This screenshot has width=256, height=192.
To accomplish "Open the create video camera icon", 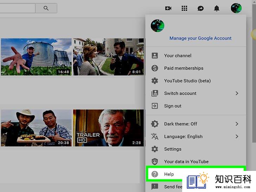I will click(x=168, y=8).
